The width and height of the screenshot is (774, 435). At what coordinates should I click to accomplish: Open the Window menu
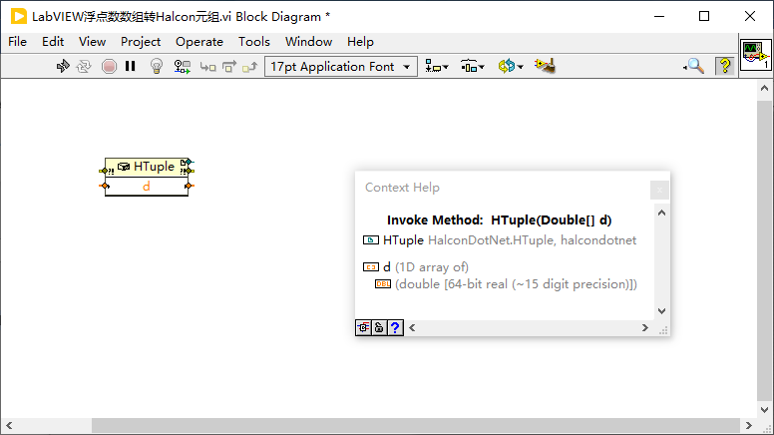[x=308, y=42]
